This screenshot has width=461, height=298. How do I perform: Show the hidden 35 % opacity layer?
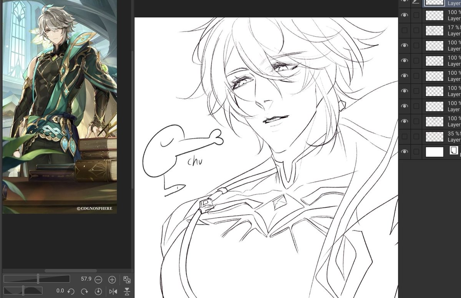click(404, 136)
